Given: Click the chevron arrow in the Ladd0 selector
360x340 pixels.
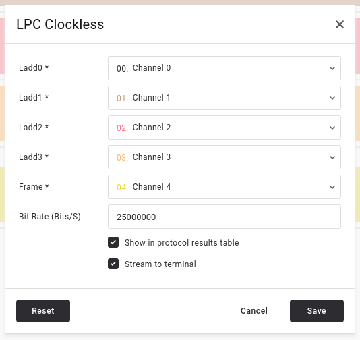Looking at the screenshot, I should point(332,68).
